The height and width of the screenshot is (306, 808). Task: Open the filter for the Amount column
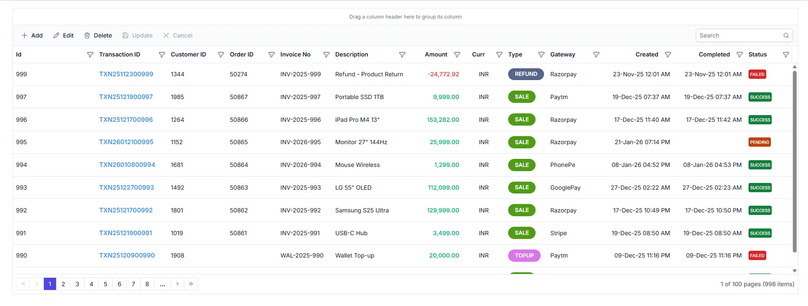(457, 55)
